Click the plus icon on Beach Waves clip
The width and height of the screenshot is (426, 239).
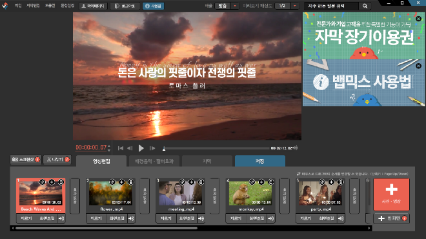[x=52, y=182]
